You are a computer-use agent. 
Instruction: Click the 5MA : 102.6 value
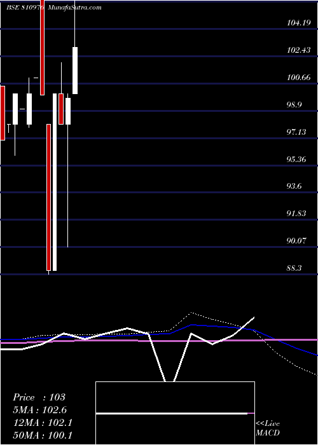[40, 410]
